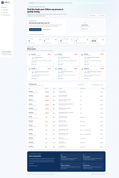This screenshot has width=119, height=178.
Task: Click the LeadRescue logo icon
Action: pos(2,2)
